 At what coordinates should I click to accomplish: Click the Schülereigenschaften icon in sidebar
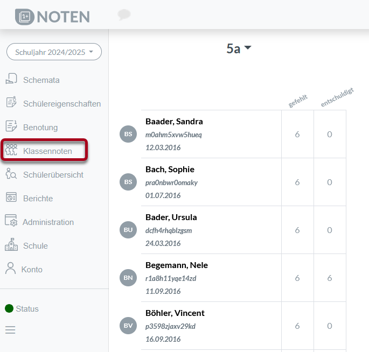click(11, 103)
